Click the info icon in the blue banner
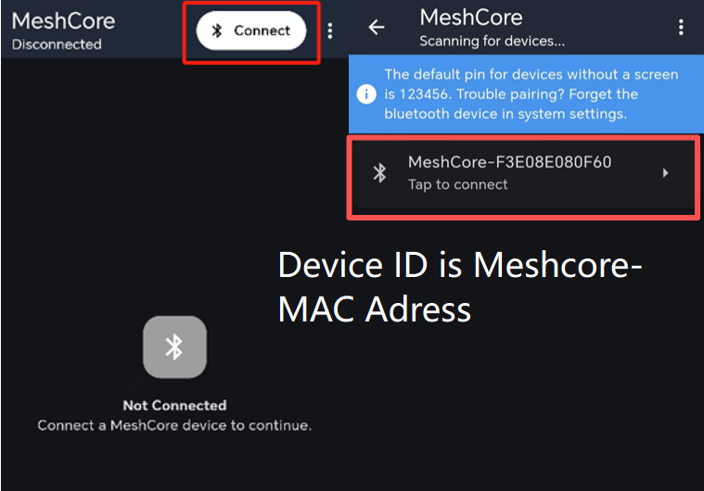704x491 pixels. point(367,94)
